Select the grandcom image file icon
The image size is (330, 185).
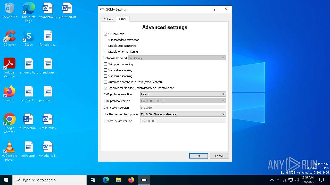coord(48,66)
